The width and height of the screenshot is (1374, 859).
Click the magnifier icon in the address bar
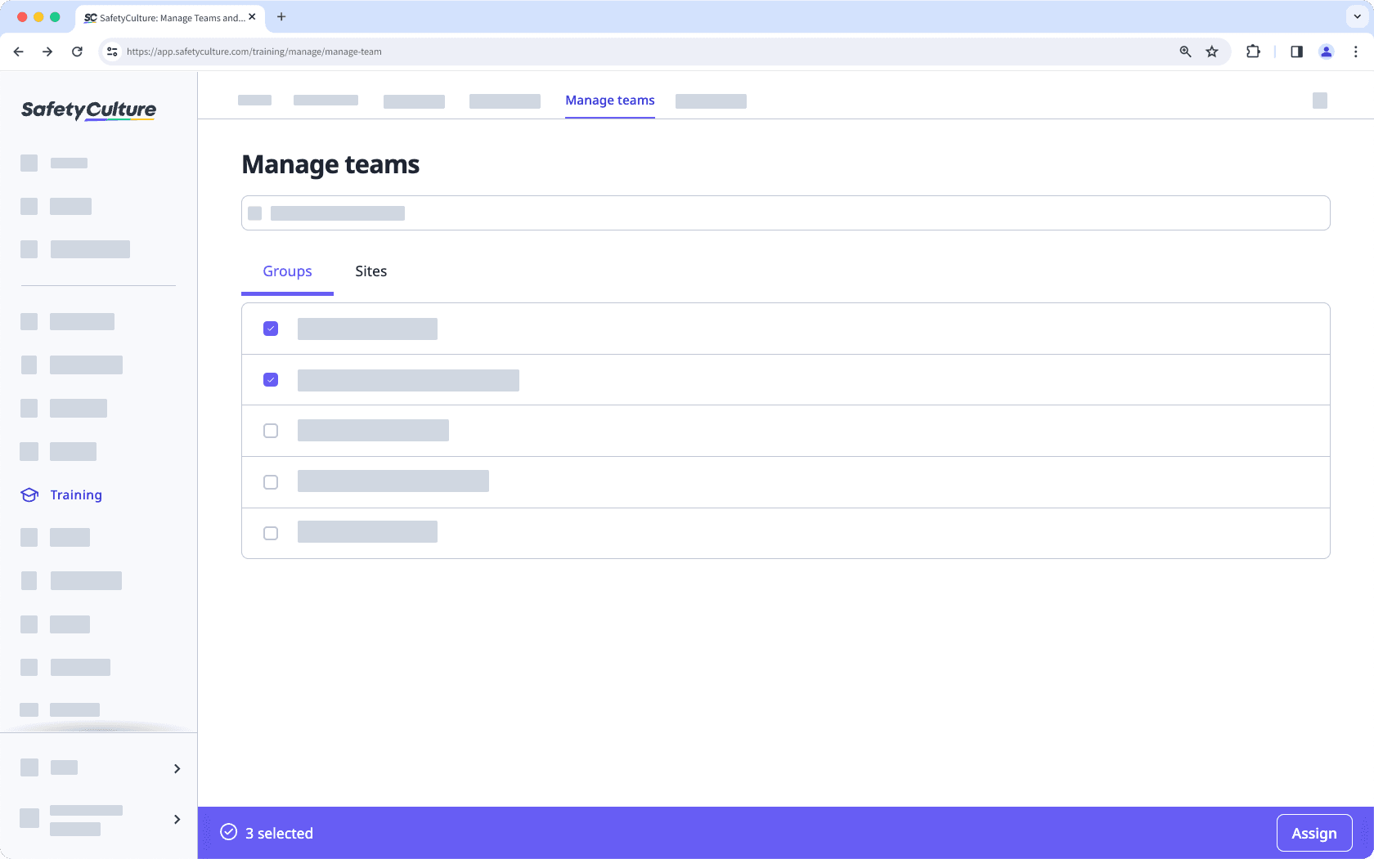(x=1184, y=51)
